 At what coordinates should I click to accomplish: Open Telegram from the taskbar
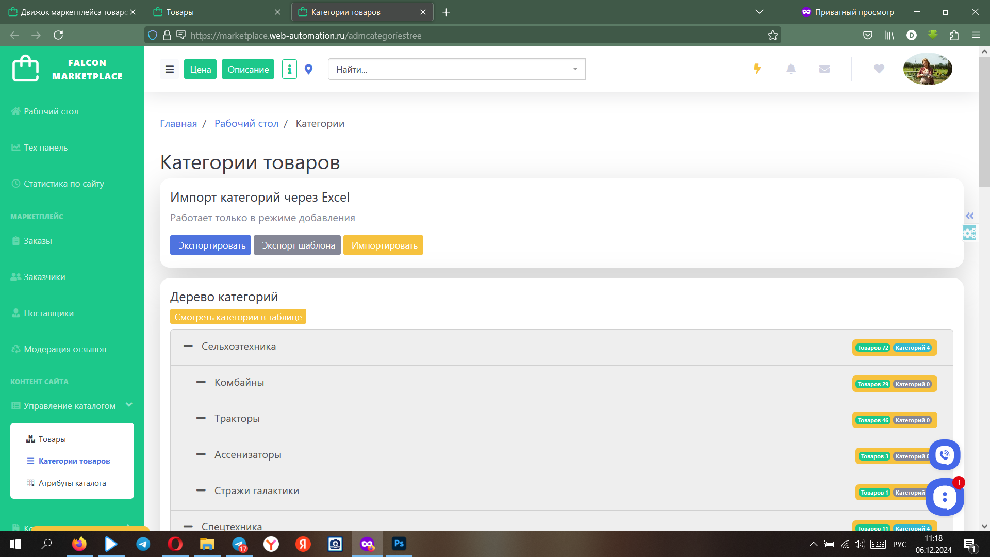tap(143, 544)
